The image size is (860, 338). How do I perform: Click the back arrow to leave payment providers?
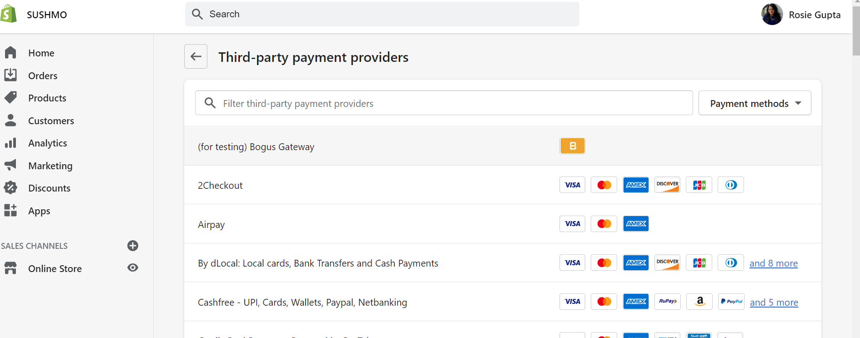196,56
